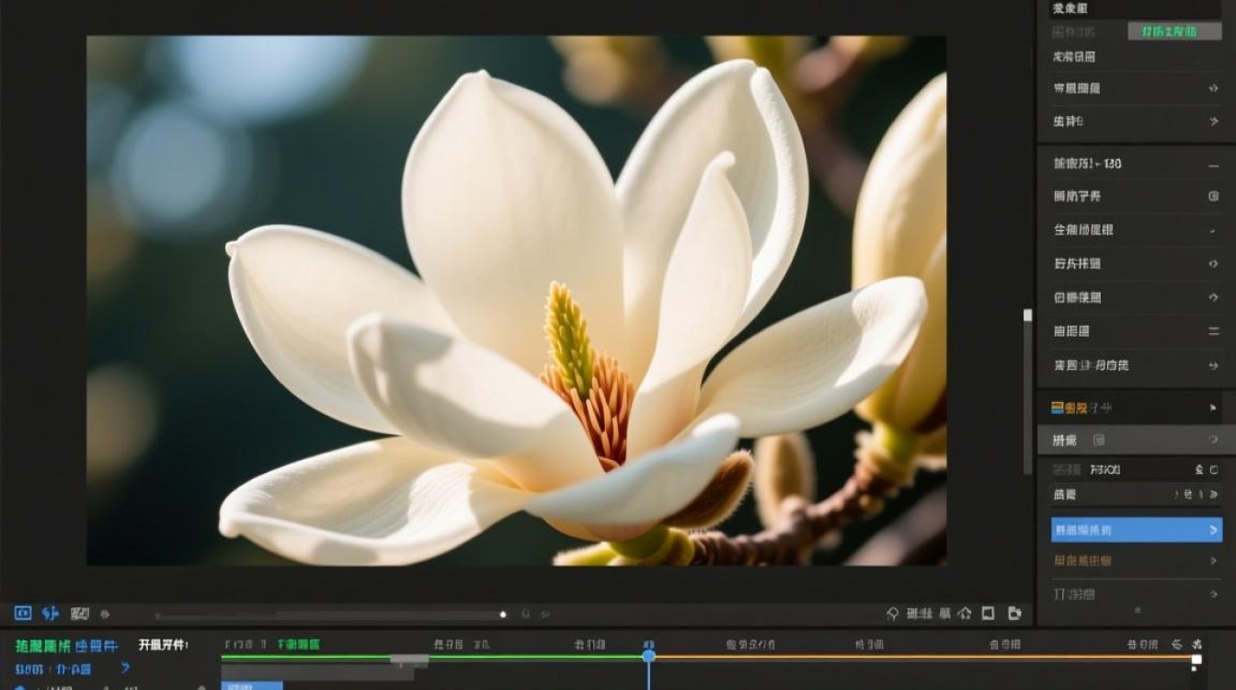Click the pin icon left of bottom toolbar text

pos(892,613)
